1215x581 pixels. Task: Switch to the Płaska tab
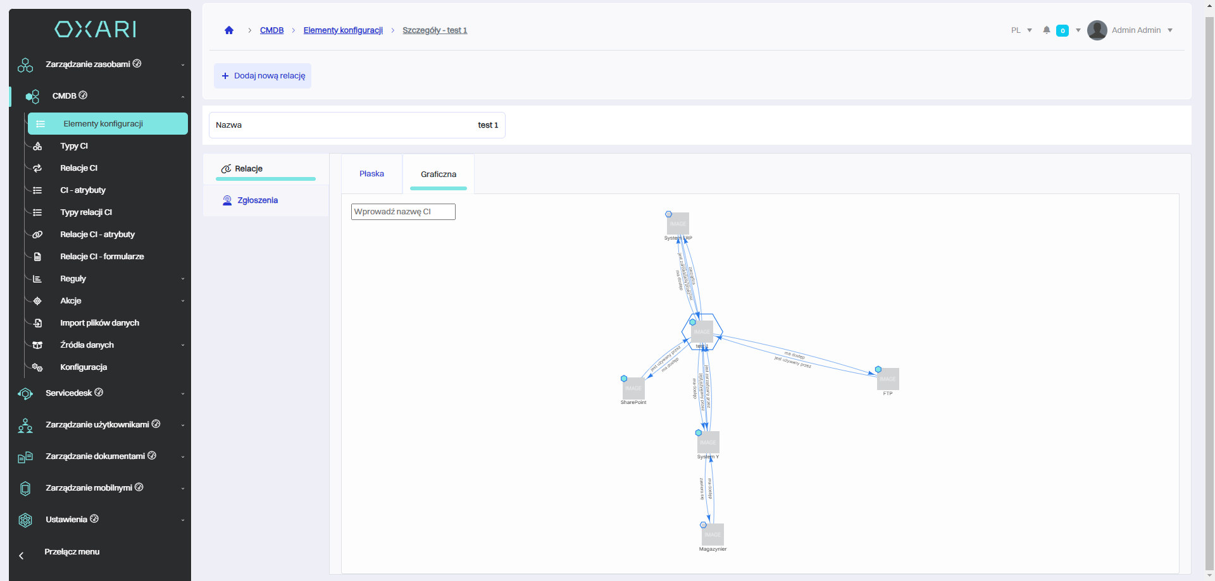371,174
